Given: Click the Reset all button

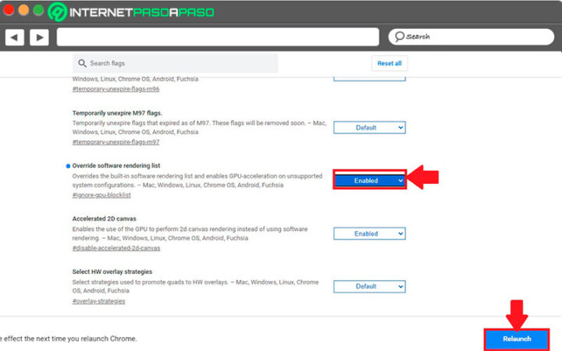Looking at the screenshot, I should [x=389, y=63].
